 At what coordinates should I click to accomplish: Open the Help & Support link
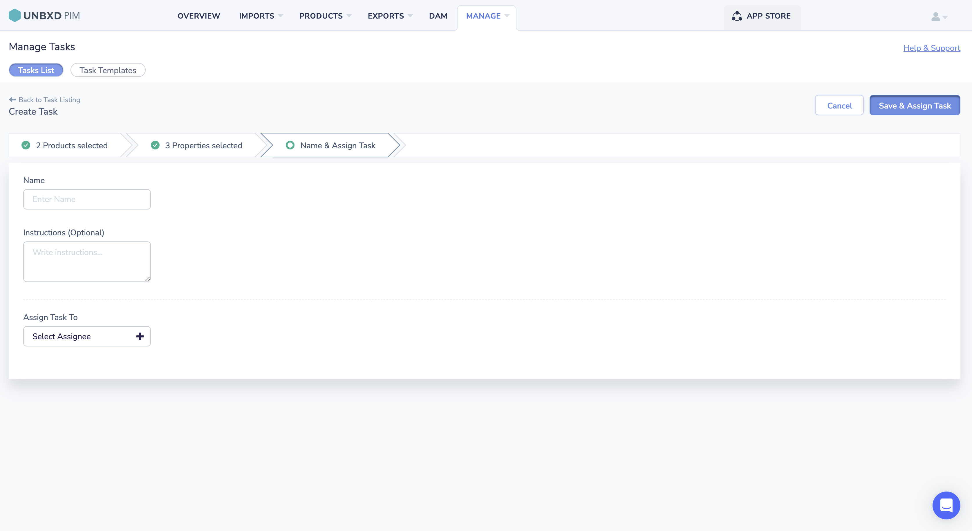click(932, 48)
